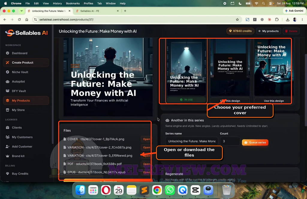Switch to the Sellables AI - FE tab
The height and width of the screenshot is (199, 307).
(97, 11)
